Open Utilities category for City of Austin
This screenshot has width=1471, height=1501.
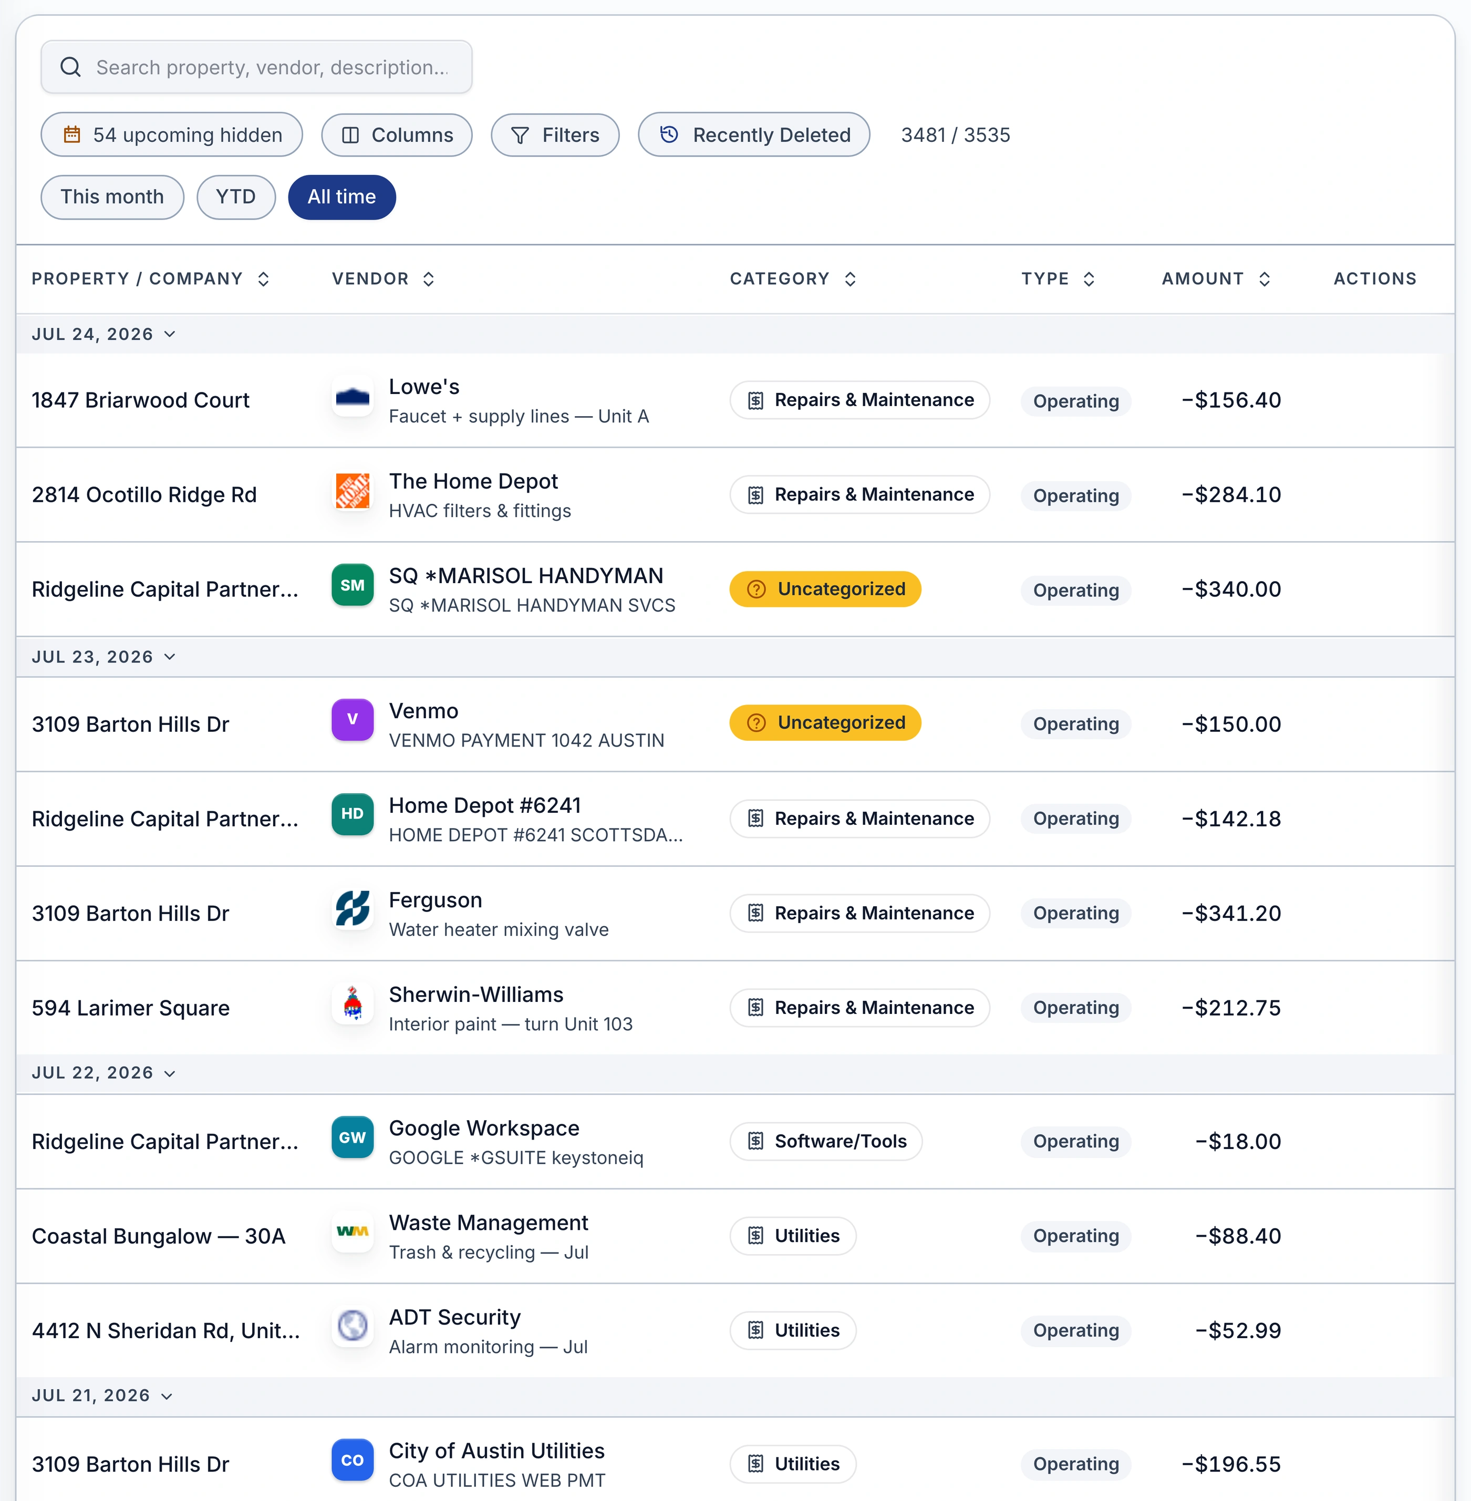(x=793, y=1464)
